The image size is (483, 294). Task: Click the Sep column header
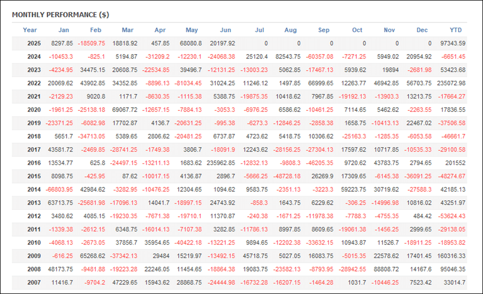(x=324, y=30)
